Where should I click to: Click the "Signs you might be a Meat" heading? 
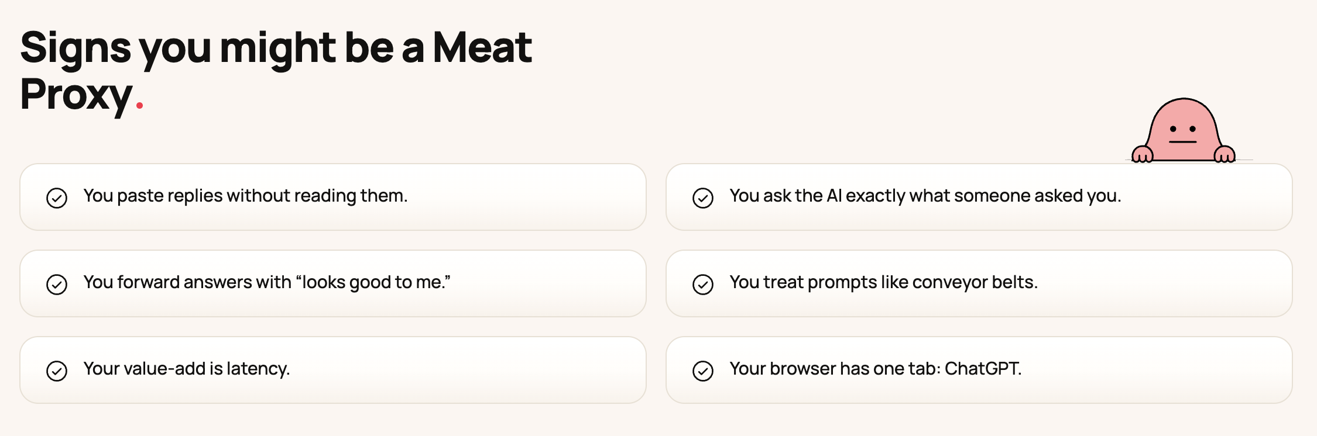coord(276,48)
